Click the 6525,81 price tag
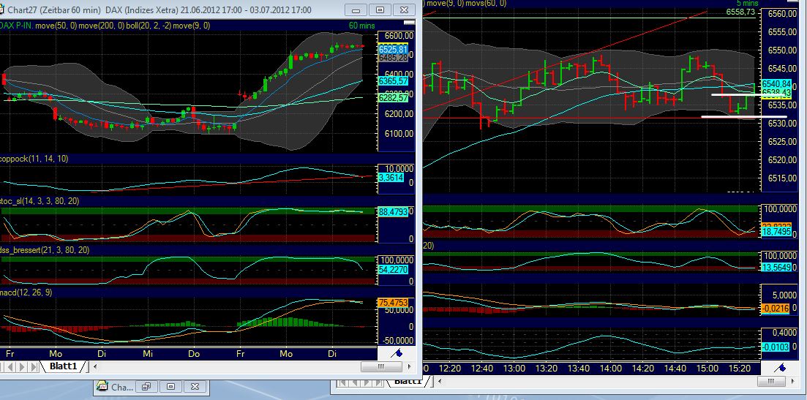The image size is (807, 400). point(393,50)
